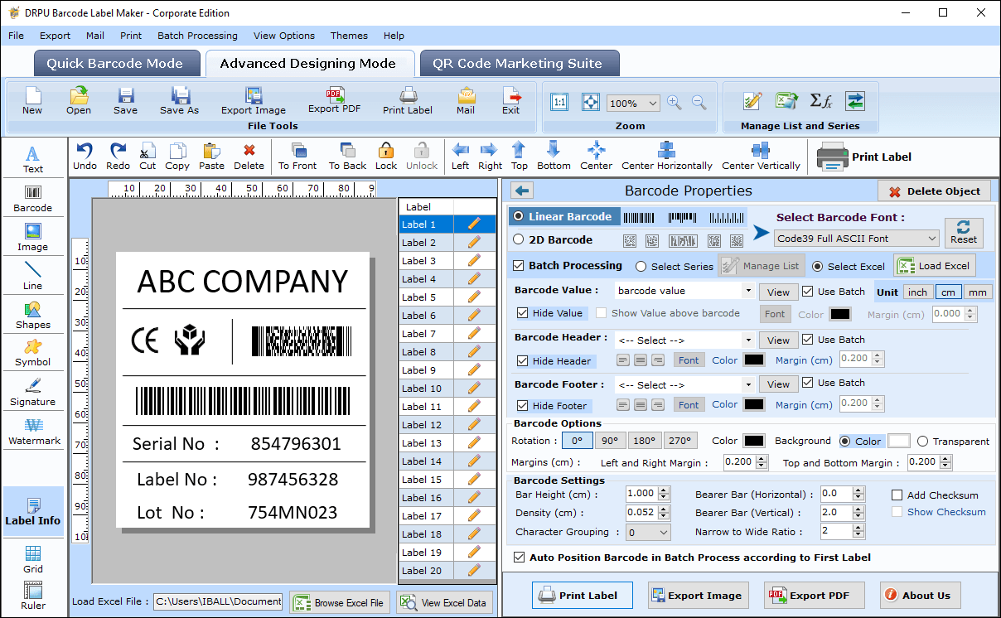Choose the Select Excel radio option
The image size is (1001, 618).
818,267
